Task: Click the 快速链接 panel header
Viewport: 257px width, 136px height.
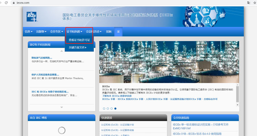Action: [x=133, y=118]
